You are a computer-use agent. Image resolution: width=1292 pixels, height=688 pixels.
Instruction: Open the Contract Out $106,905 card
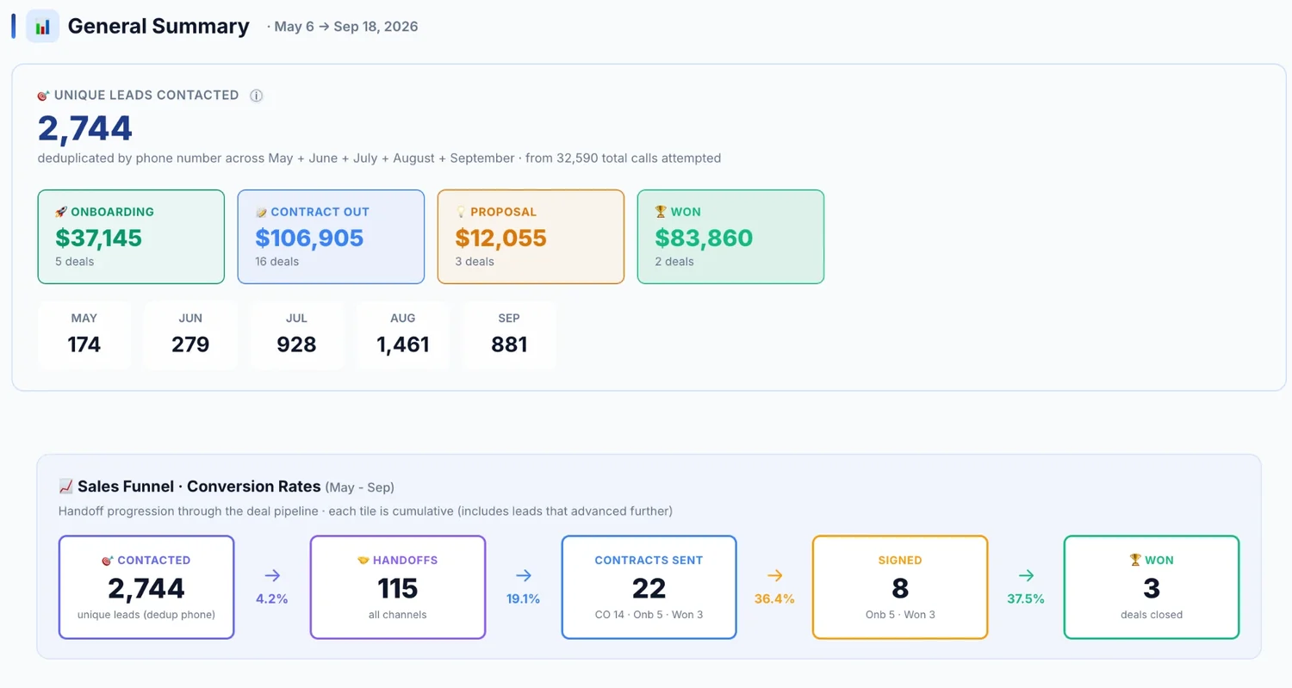click(x=331, y=237)
